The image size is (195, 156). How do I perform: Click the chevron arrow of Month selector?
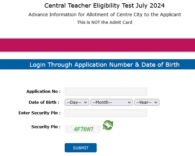129,102
